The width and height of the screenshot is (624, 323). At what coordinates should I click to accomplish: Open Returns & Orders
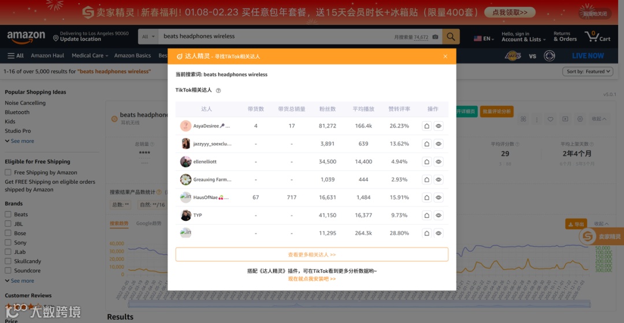pos(565,36)
